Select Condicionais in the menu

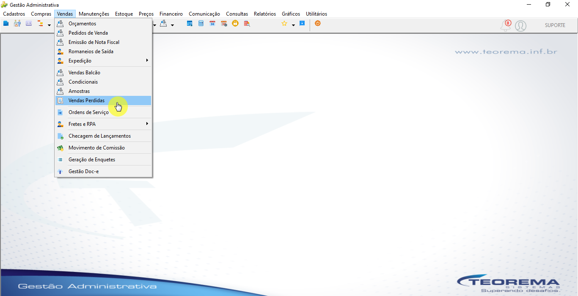point(103,82)
